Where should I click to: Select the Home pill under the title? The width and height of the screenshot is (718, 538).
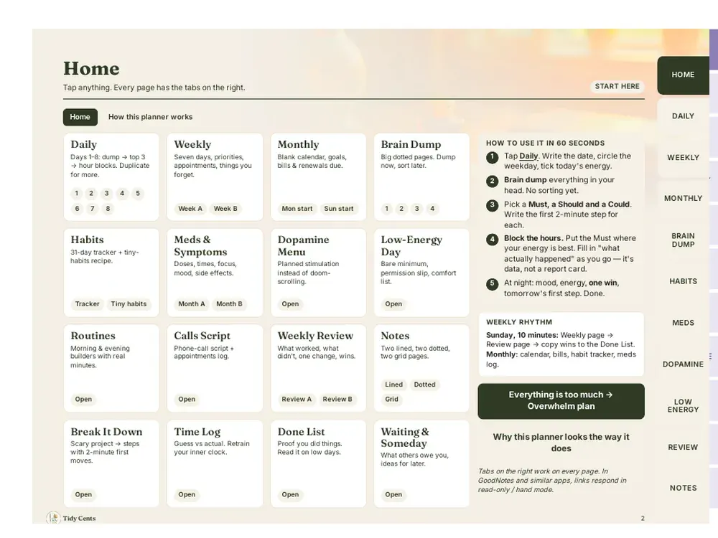click(x=80, y=117)
